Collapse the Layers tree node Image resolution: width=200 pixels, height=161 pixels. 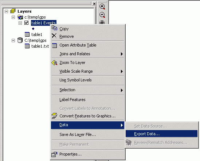click(6, 12)
